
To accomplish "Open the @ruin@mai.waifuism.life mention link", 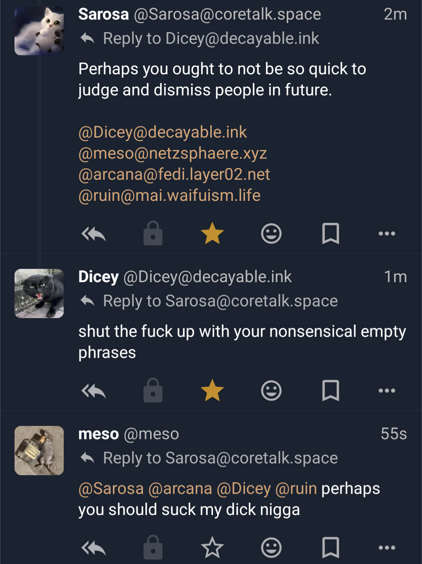I will 170,195.
